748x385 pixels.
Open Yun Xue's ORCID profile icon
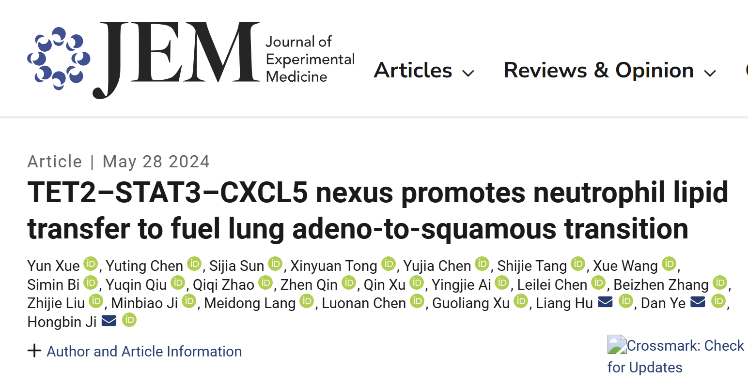click(90, 264)
